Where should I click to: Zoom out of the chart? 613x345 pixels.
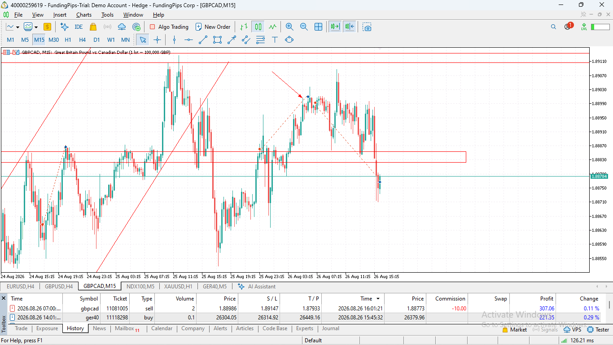[x=304, y=27]
